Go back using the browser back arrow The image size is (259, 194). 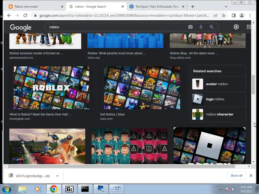tap(9, 15)
